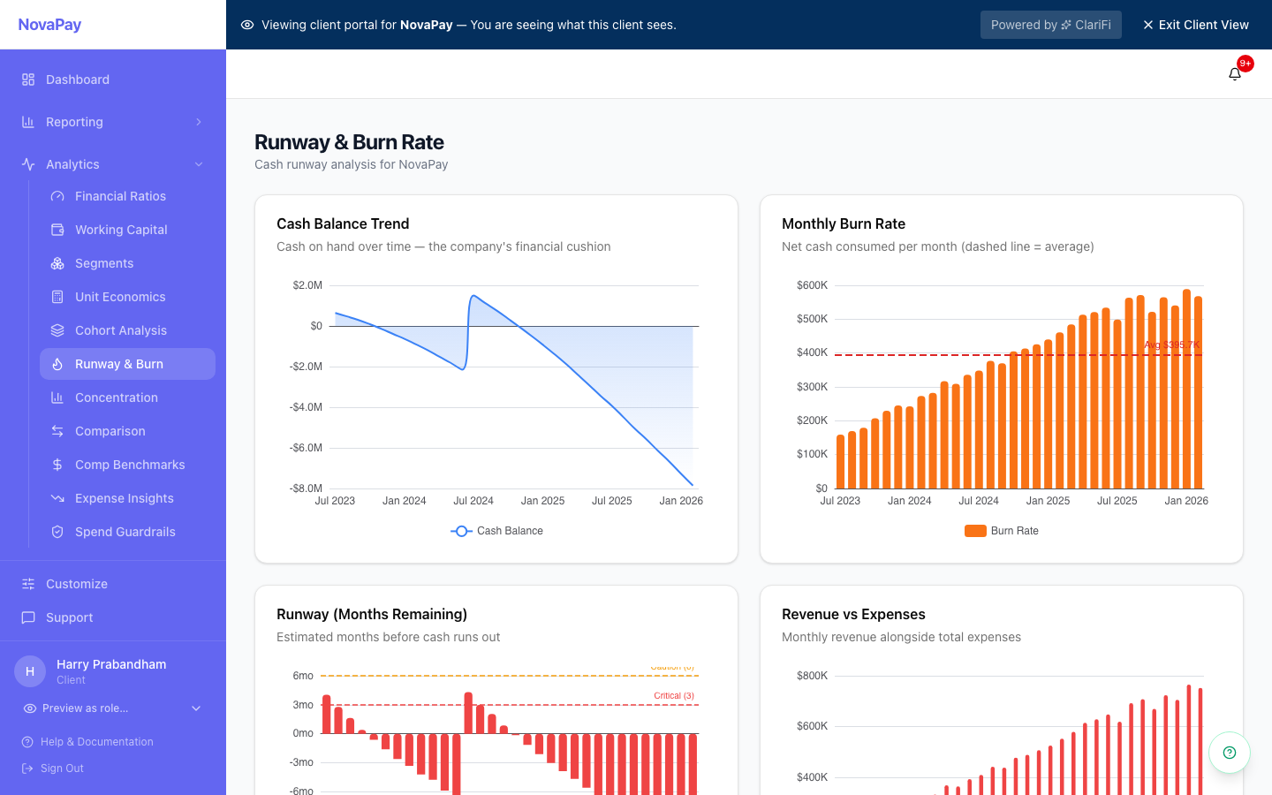Open the Expense Insights menu item

[124, 497]
